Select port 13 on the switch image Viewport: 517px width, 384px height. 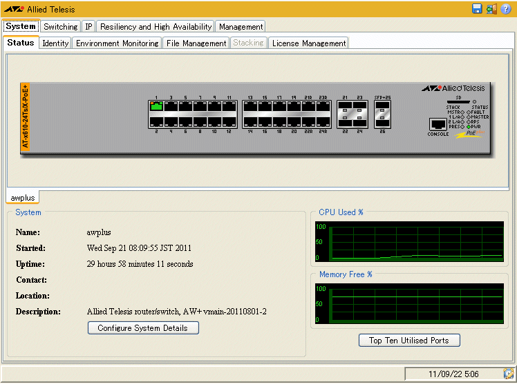pyautogui.click(x=250, y=106)
